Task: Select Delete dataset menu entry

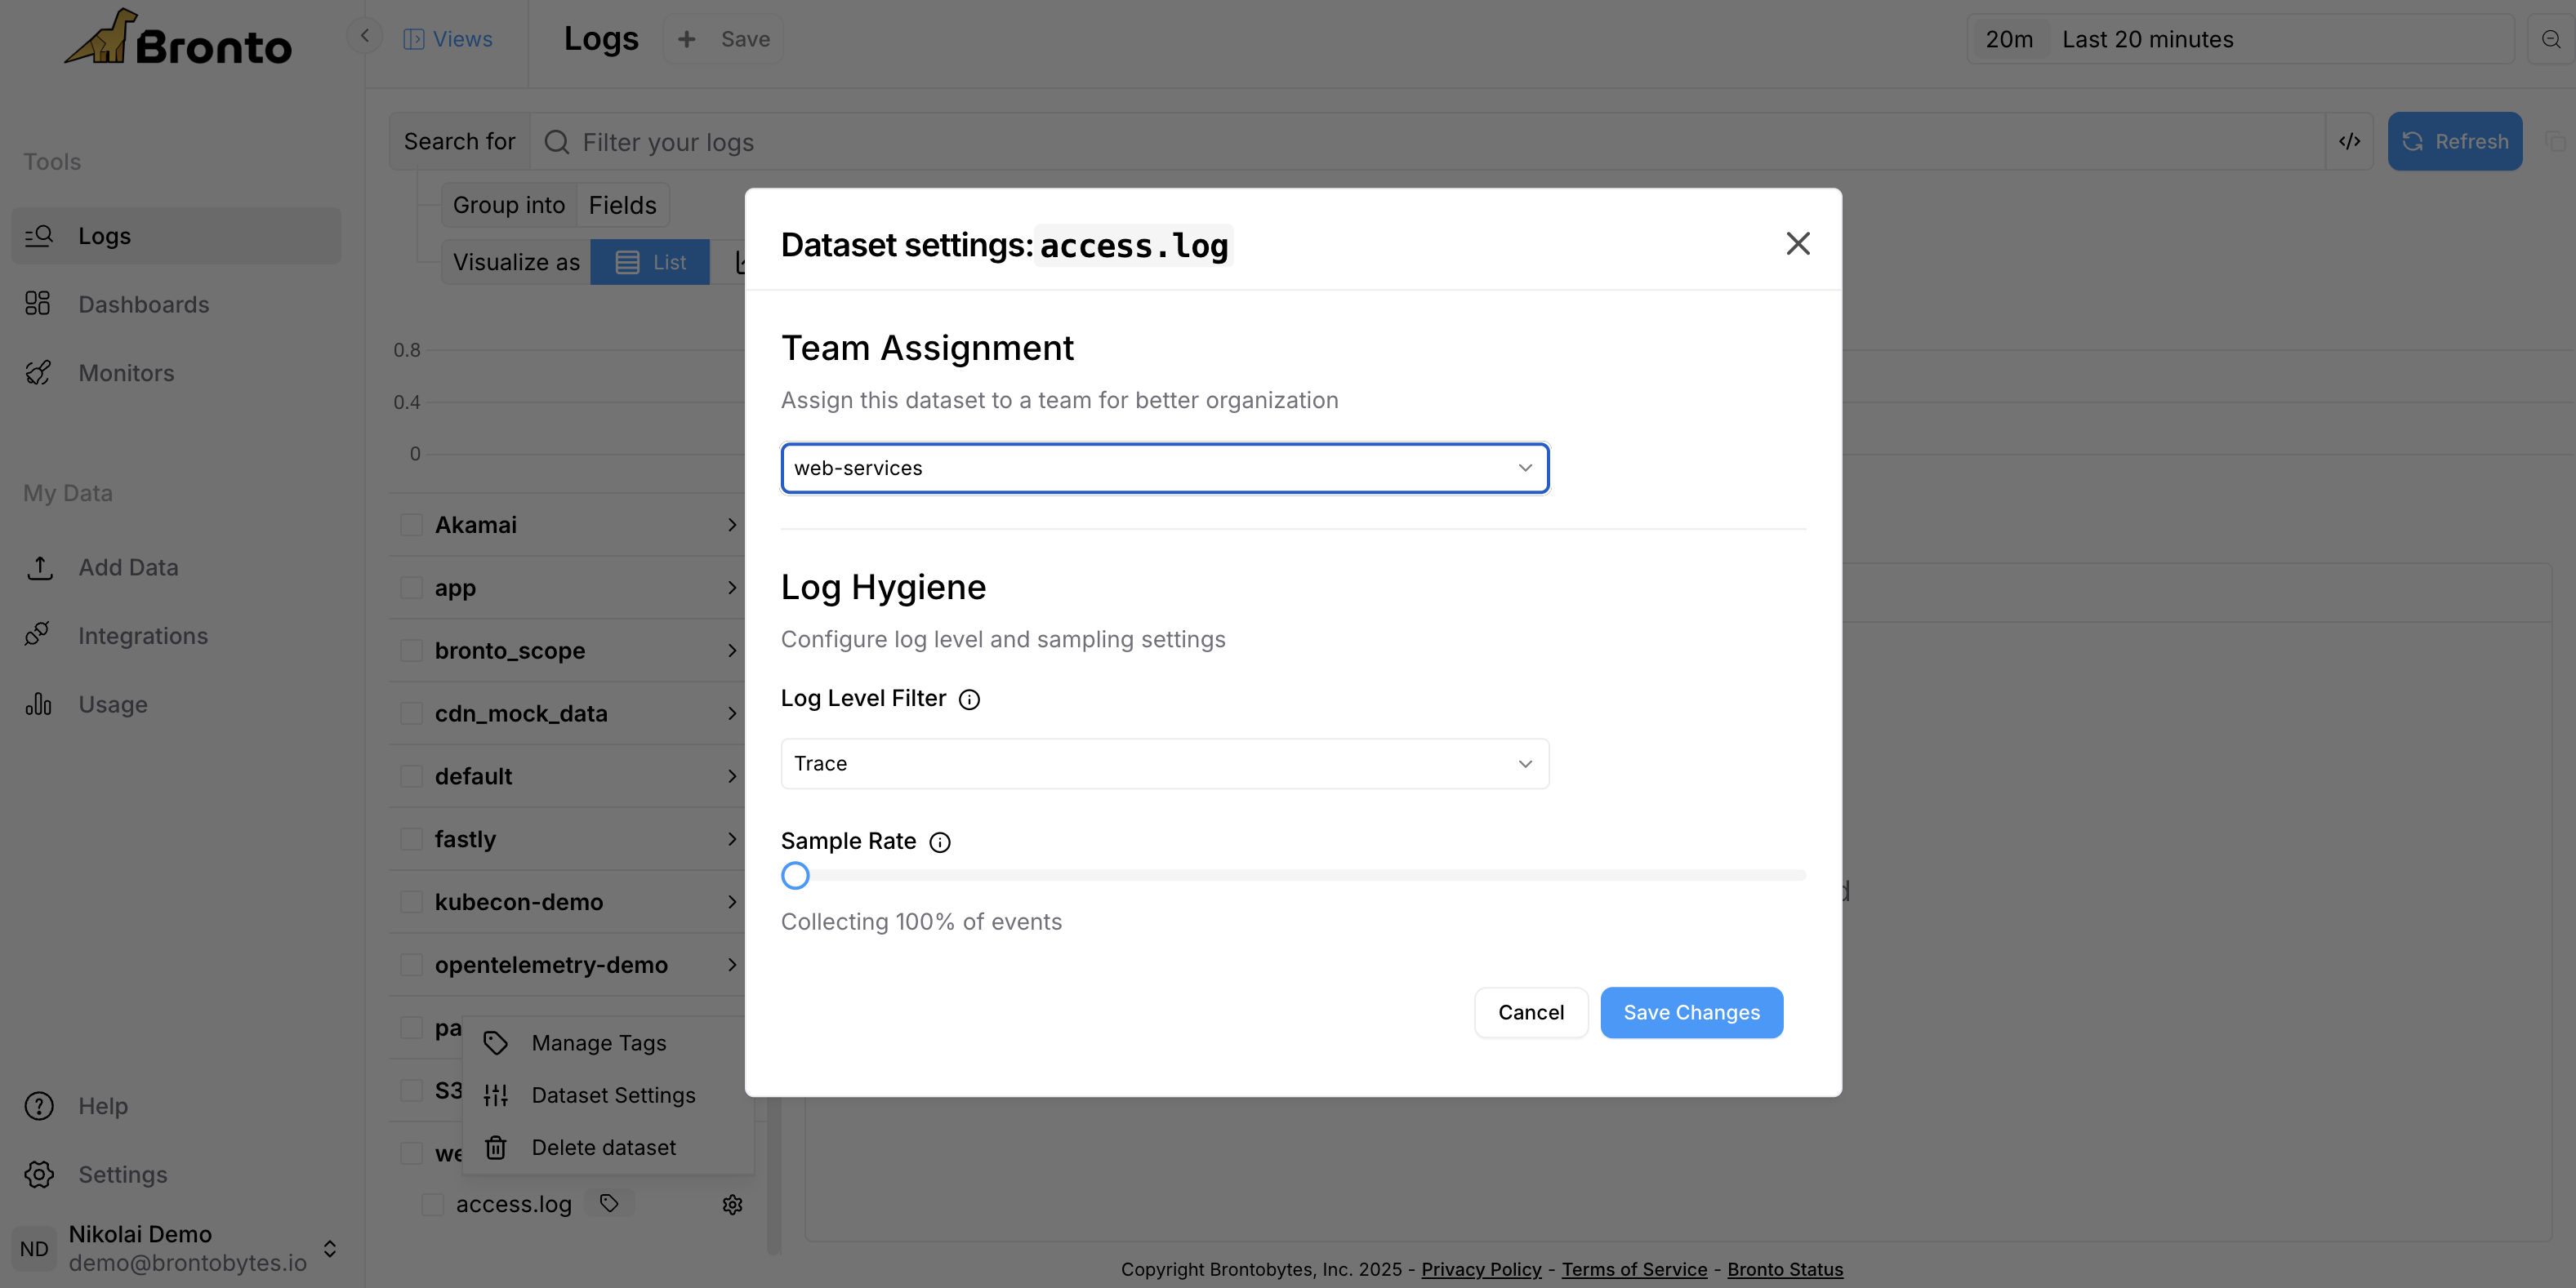Action: [x=603, y=1147]
